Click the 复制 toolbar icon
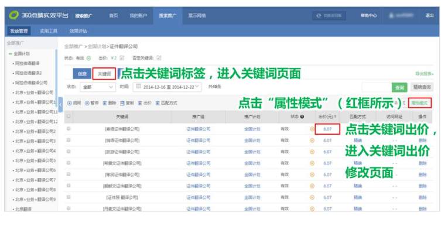Viewport: 448px width, 226px height. pyautogui.click(x=122, y=103)
